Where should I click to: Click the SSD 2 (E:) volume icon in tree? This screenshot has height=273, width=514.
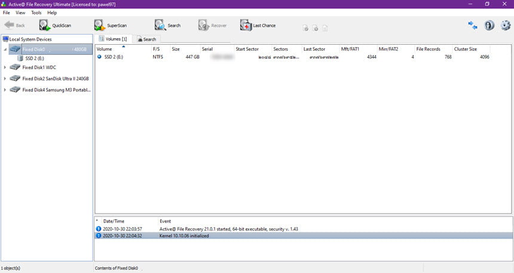[x=20, y=58]
